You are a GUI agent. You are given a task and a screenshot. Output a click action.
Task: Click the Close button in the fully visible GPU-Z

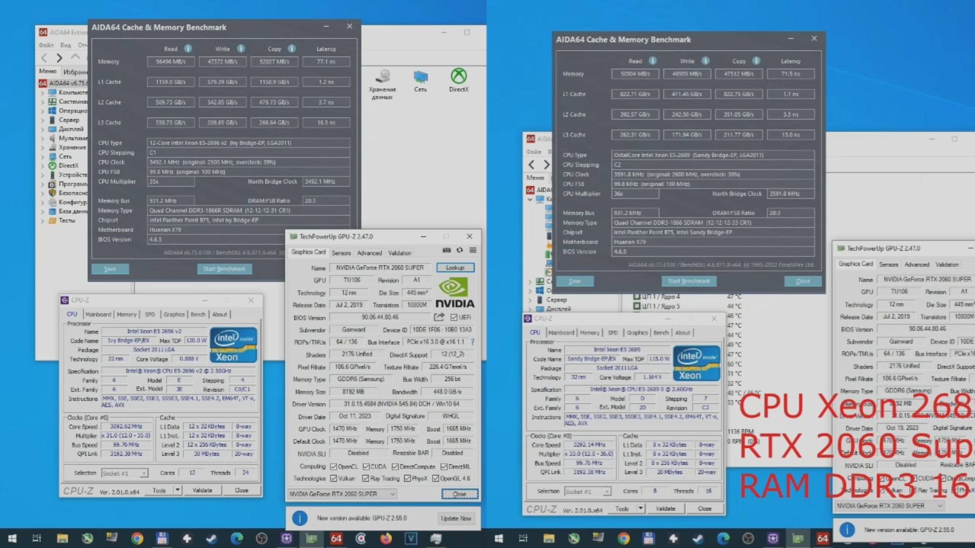pos(460,494)
